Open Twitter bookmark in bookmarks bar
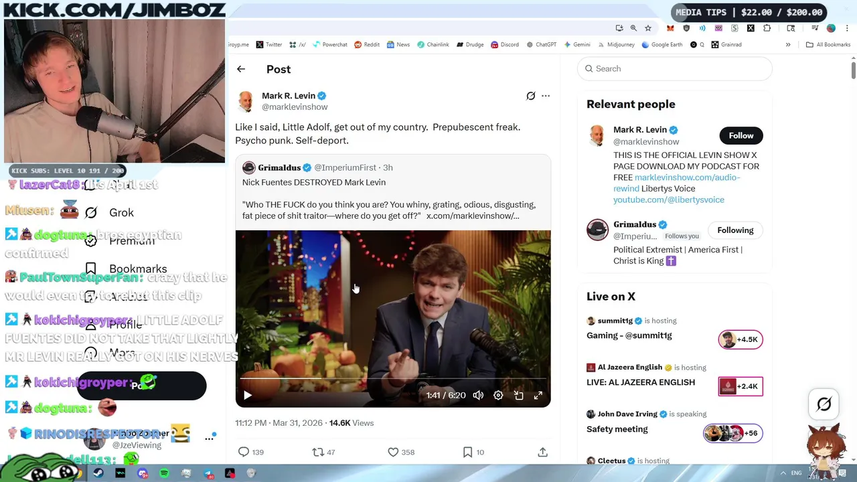This screenshot has width=857, height=482. pos(268,45)
